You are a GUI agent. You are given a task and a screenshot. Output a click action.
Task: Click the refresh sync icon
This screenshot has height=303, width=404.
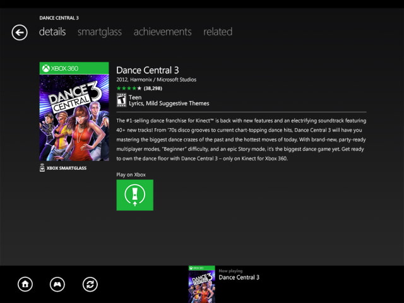[90, 284]
